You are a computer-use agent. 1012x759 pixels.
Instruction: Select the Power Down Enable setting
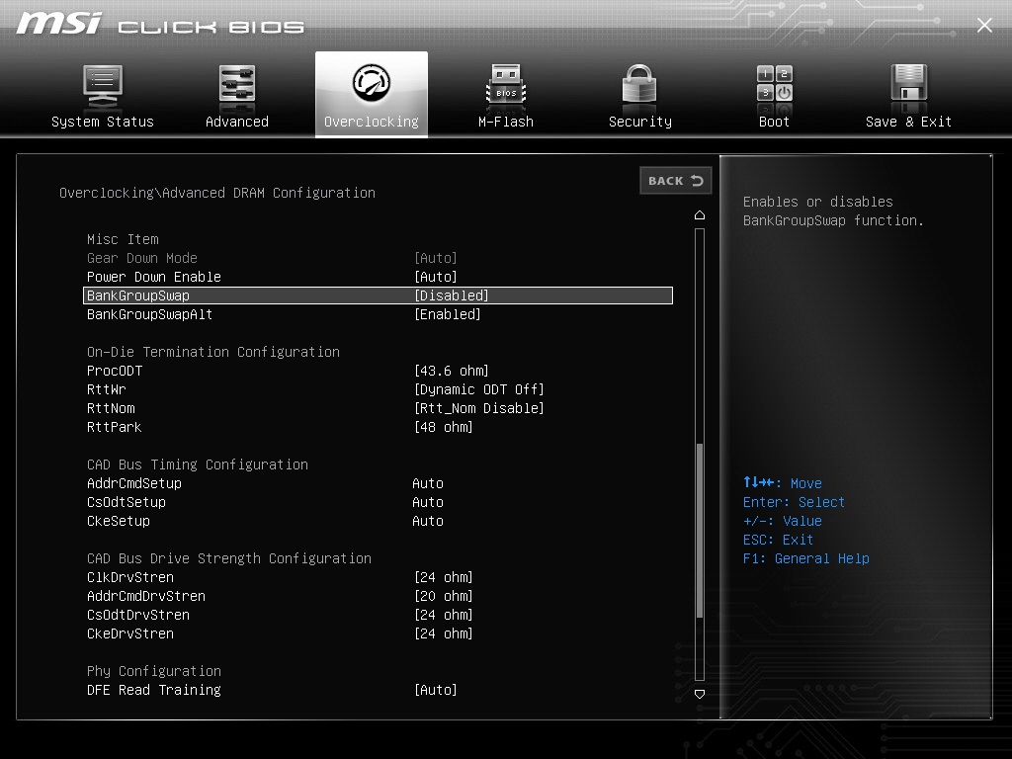point(153,277)
